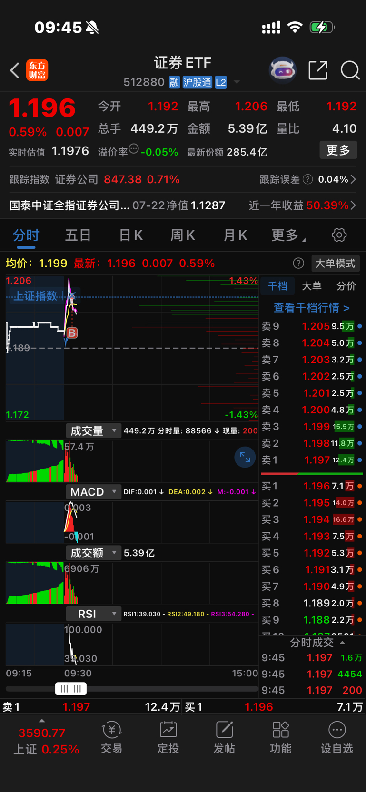Tap the 最新份额 285.4亿 value
Screen dimensions: 366x792
click(x=247, y=152)
